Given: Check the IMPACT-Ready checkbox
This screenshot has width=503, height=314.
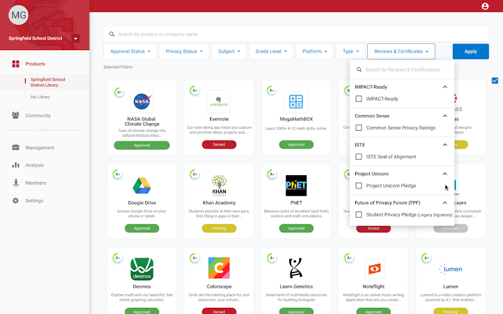Looking at the screenshot, I should coord(358,99).
